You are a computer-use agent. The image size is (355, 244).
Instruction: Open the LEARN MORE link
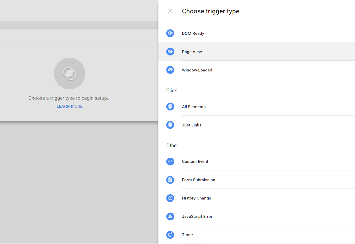point(70,106)
